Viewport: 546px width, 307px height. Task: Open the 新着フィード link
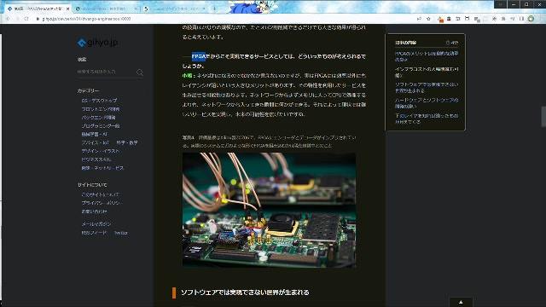click(x=94, y=233)
